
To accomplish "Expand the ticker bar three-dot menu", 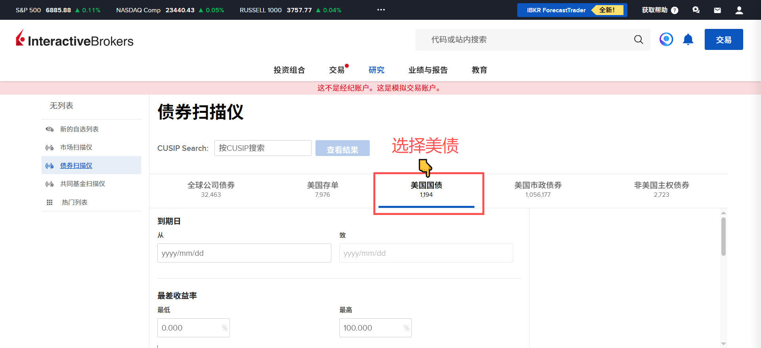I will coord(381,10).
